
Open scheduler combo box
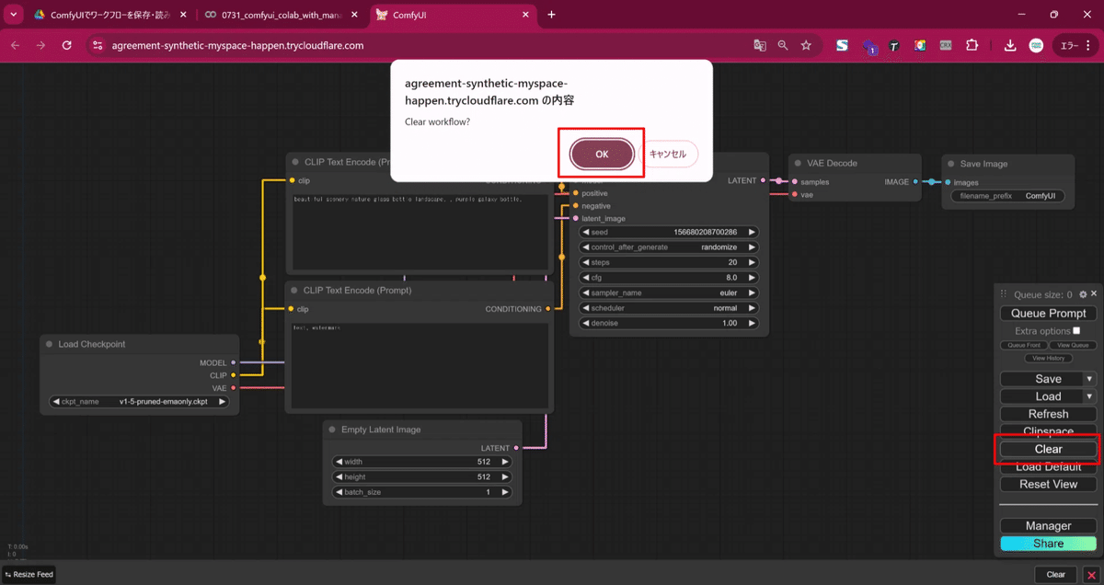(x=669, y=308)
